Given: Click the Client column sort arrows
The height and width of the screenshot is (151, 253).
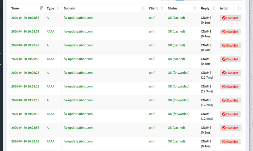Looking at the screenshot, I should (x=162, y=8).
